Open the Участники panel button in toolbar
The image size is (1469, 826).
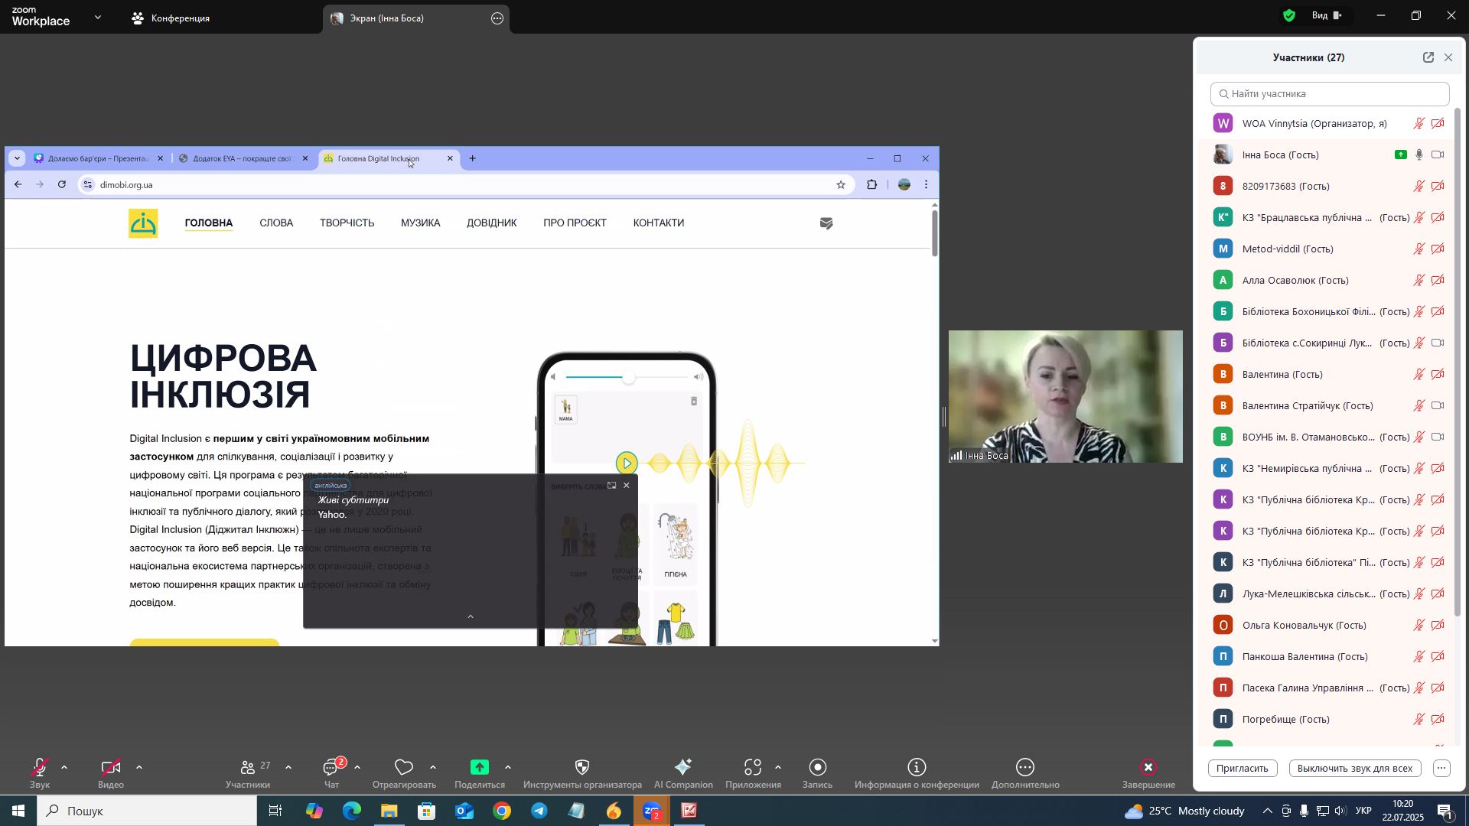pos(248,773)
